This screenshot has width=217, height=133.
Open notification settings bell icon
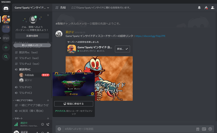coord(199,7)
